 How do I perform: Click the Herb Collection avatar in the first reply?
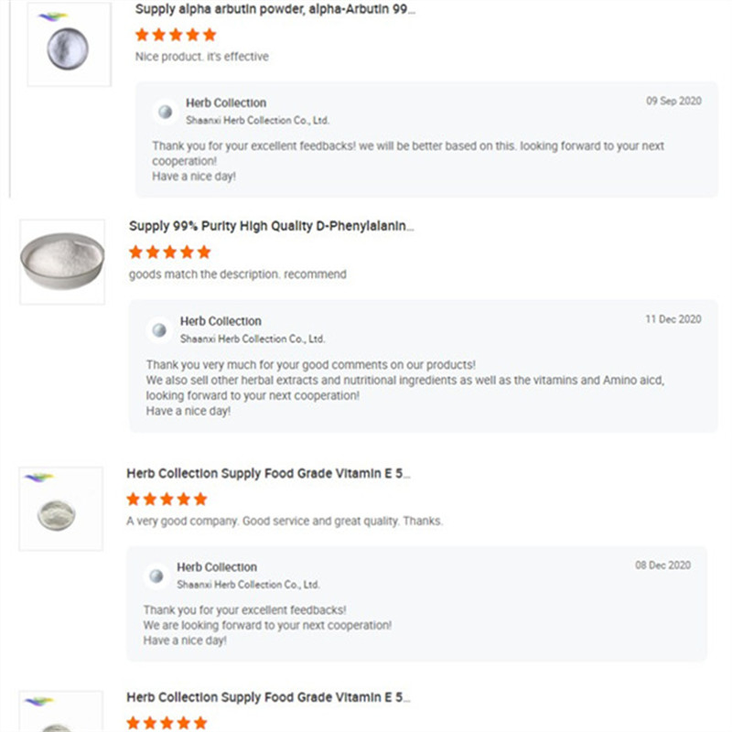(x=166, y=111)
